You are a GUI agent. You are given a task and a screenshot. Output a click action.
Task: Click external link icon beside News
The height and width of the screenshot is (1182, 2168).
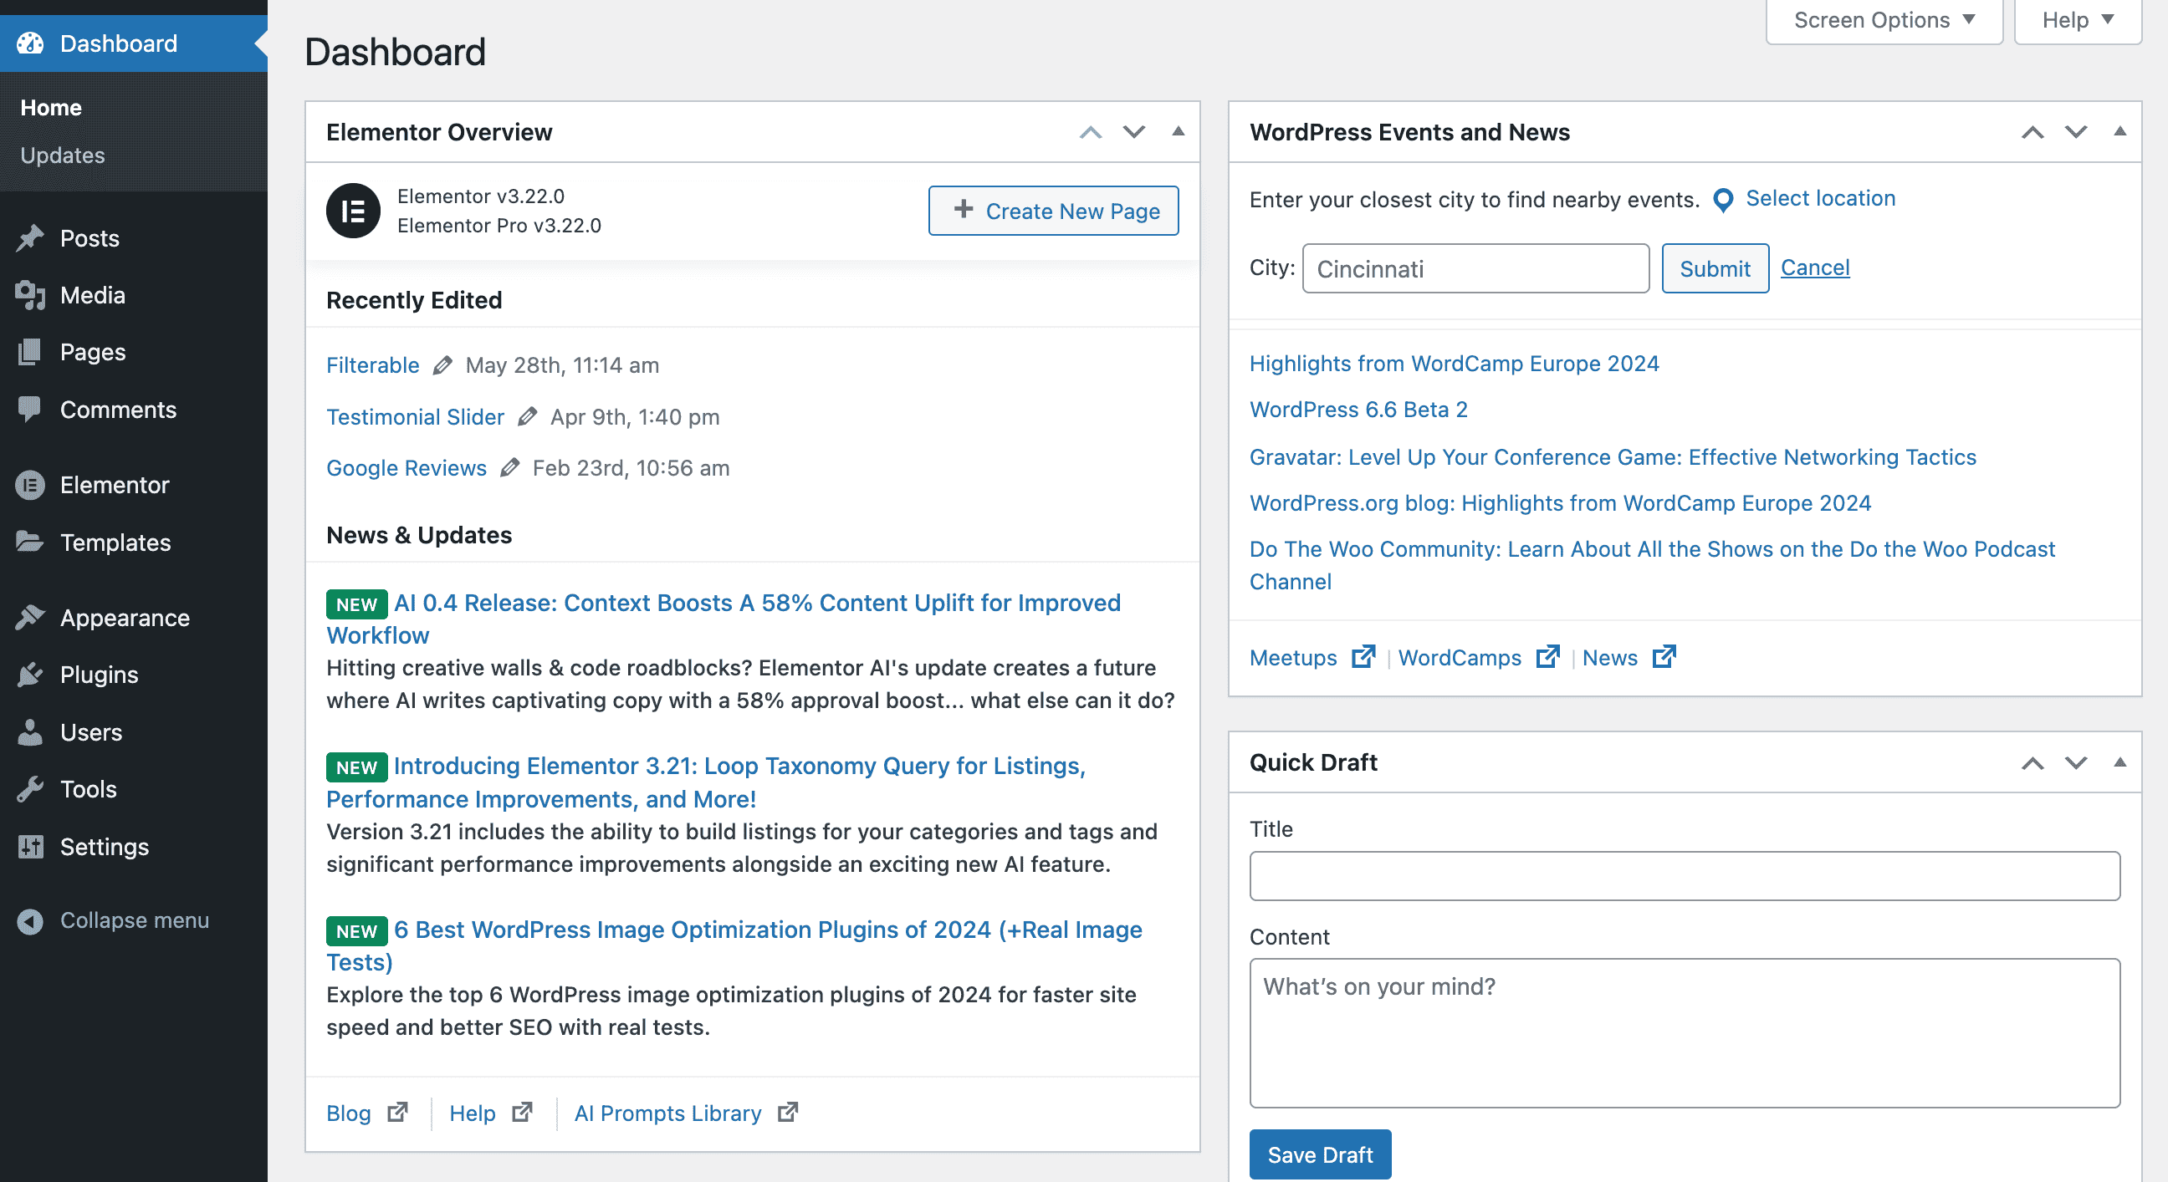[x=1664, y=657]
